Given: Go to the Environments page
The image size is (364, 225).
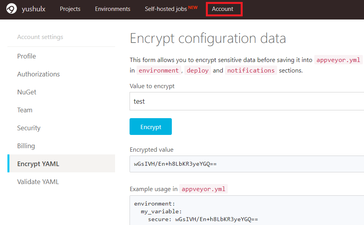Looking at the screenshot, I should (x=113, y=9).
